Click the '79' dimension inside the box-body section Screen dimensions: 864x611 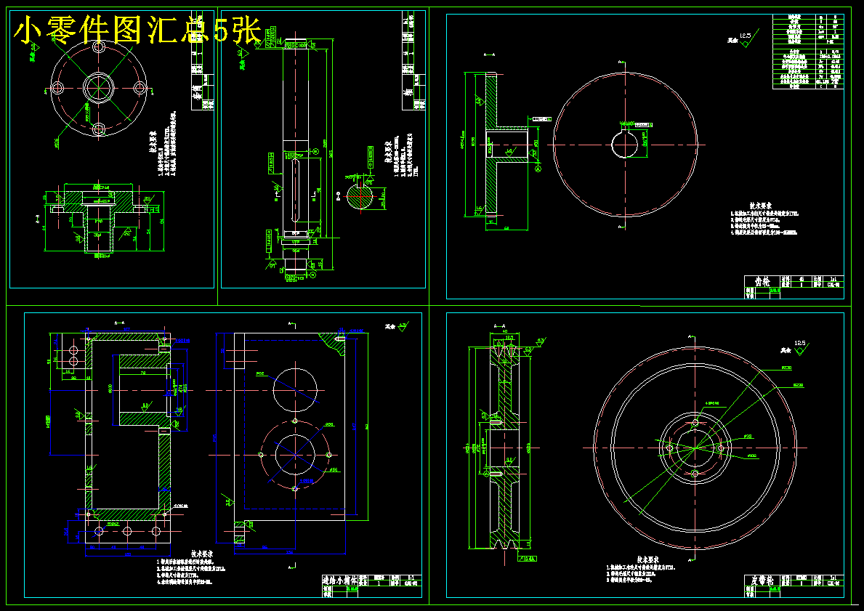(142, 373)
